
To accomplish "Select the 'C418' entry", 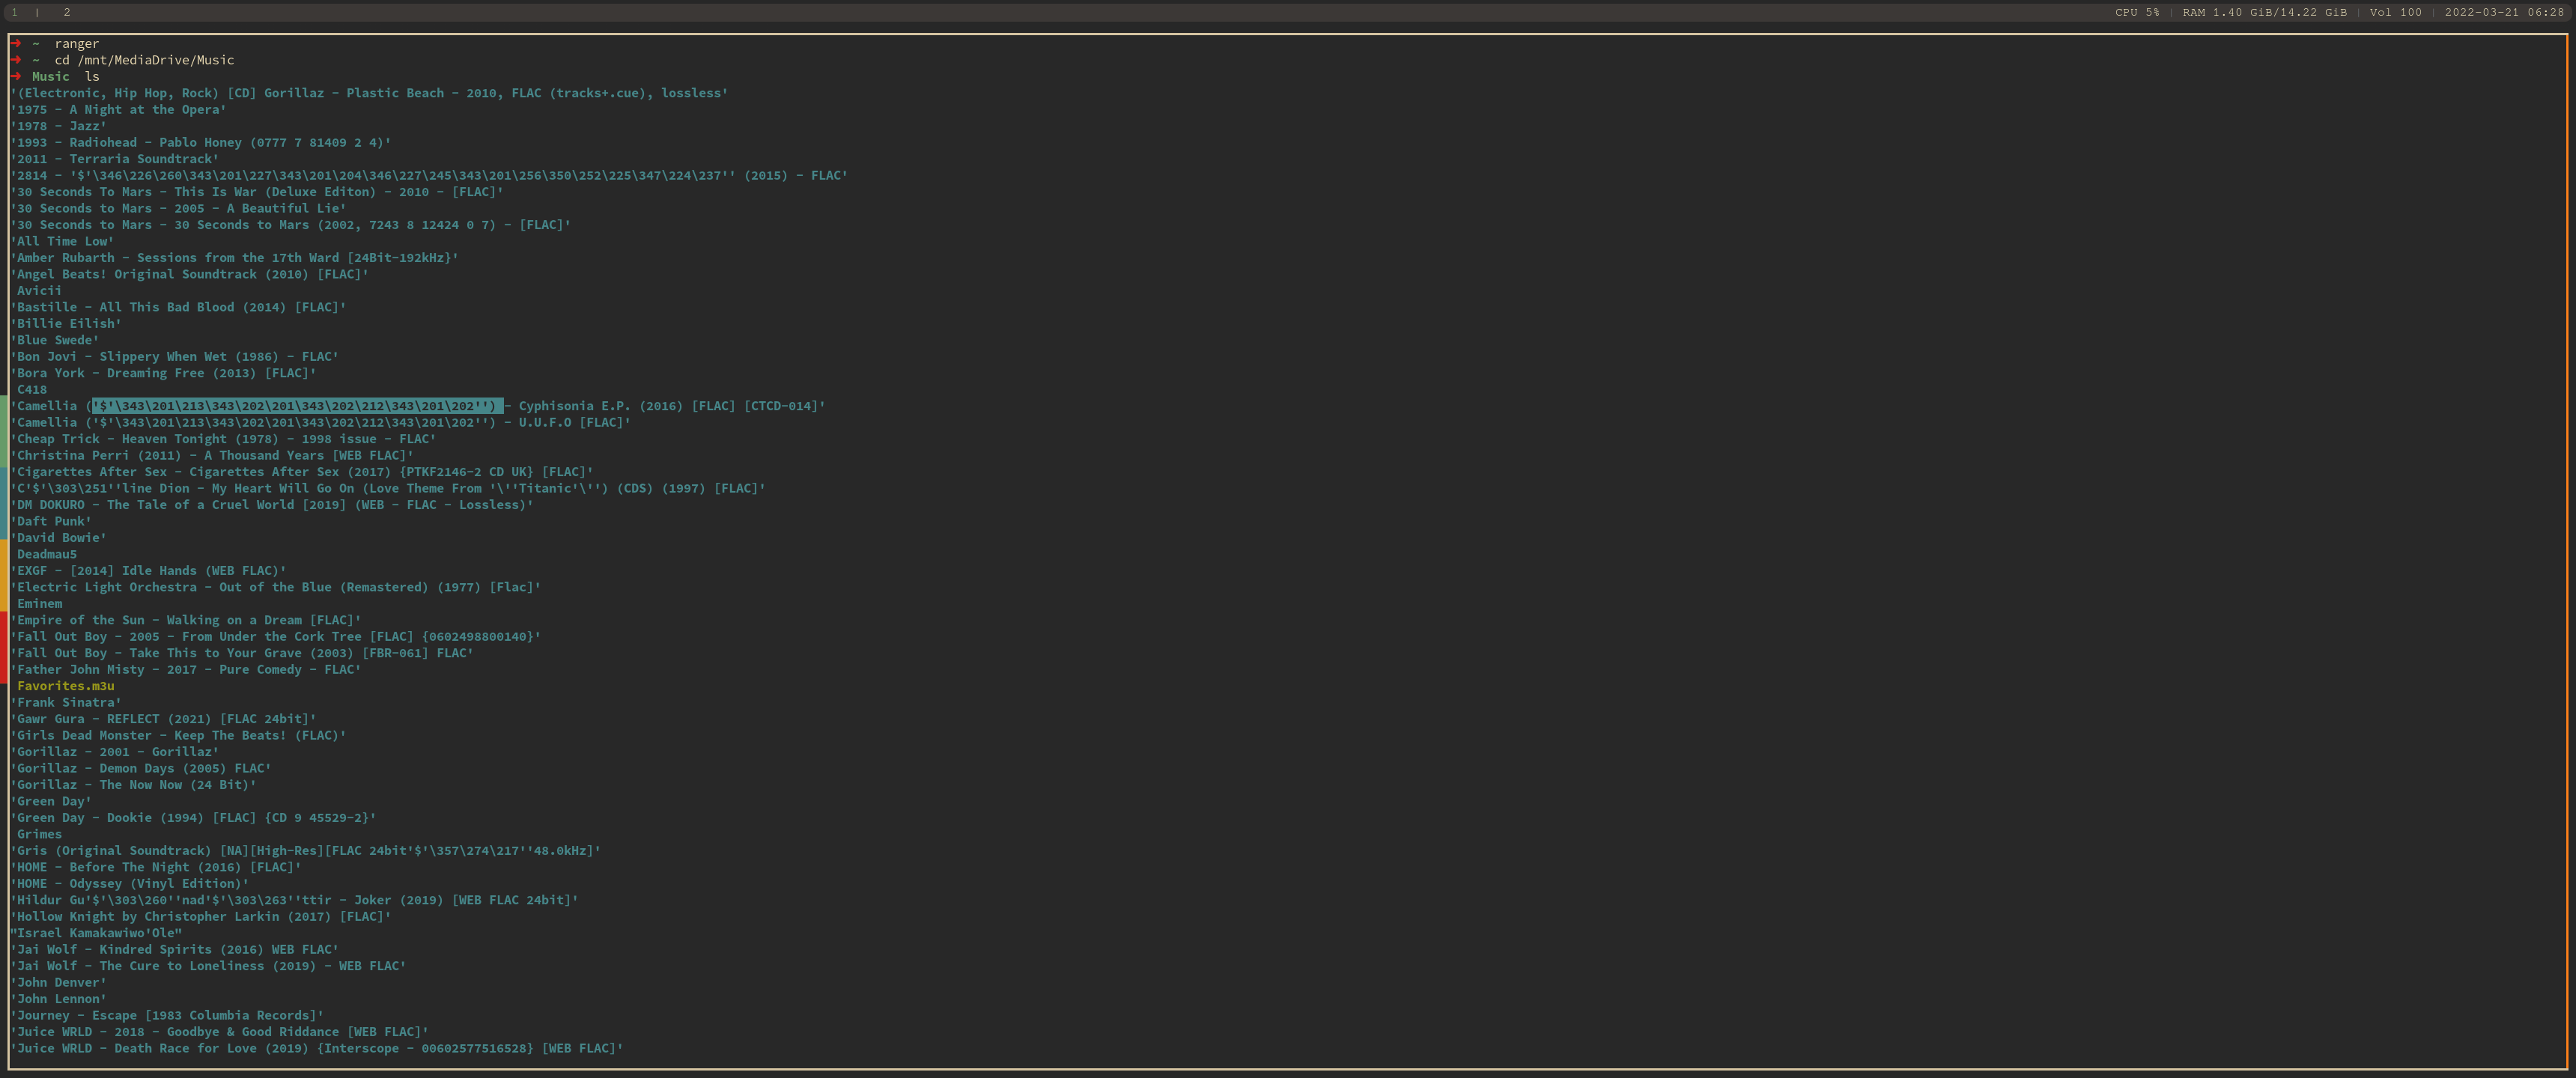I will 32,390.
